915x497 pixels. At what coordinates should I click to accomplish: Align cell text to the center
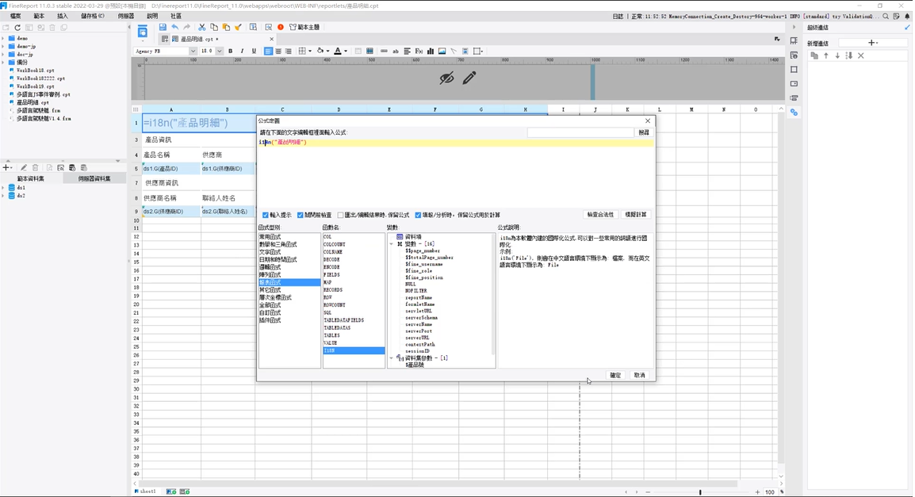(278, 52)
